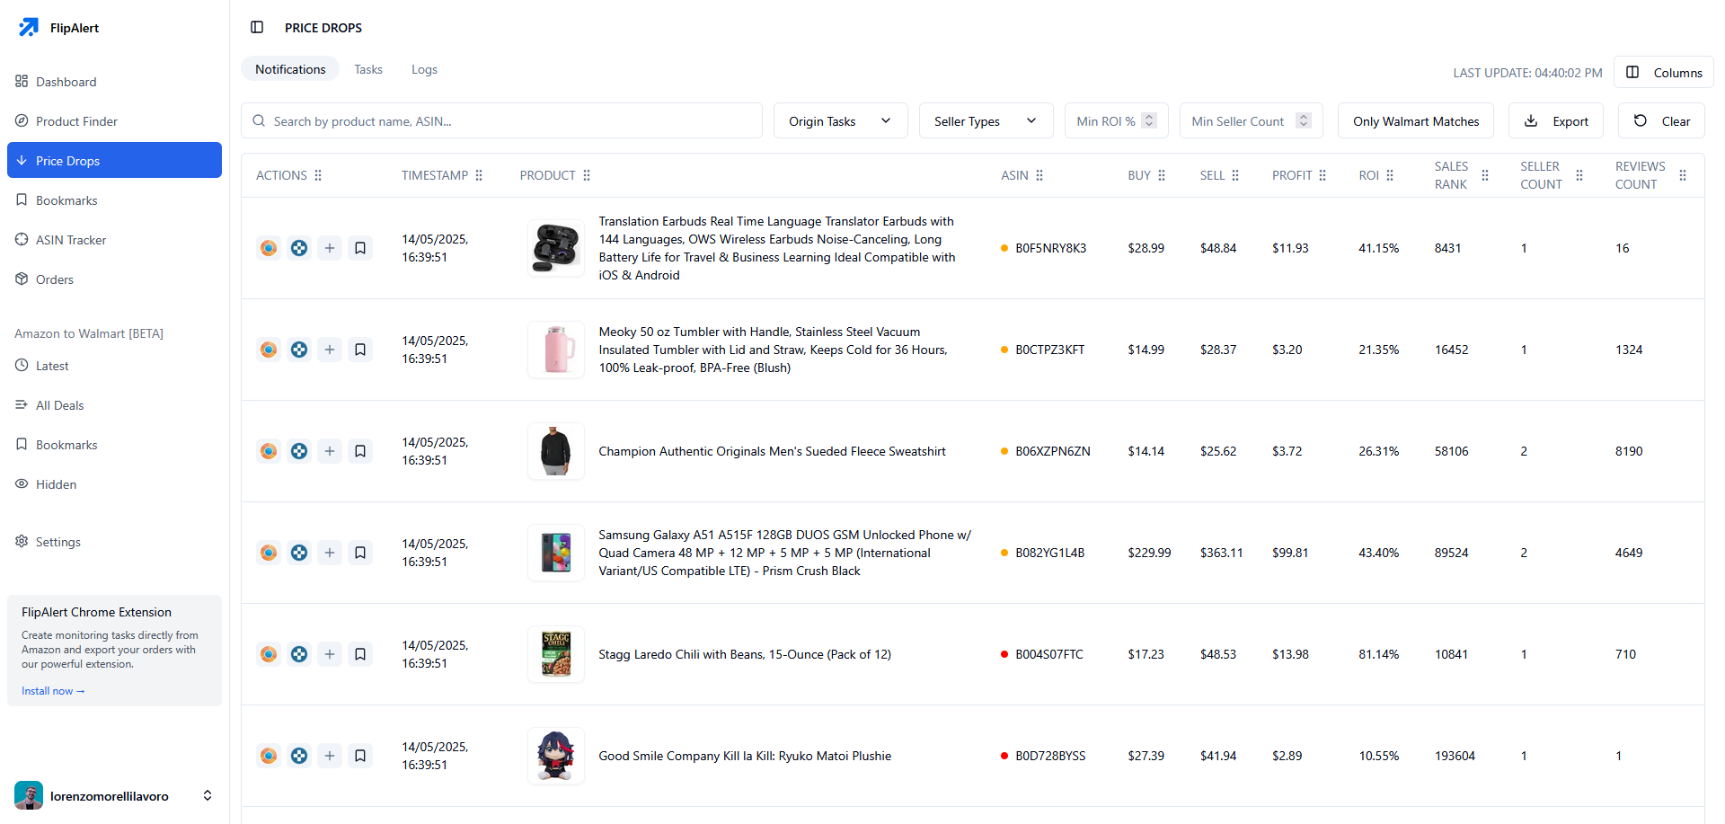The image size is (1725, 824).
Task: Bookmark the Samsung Galaxy A51 row
Action: coord(360,553)
